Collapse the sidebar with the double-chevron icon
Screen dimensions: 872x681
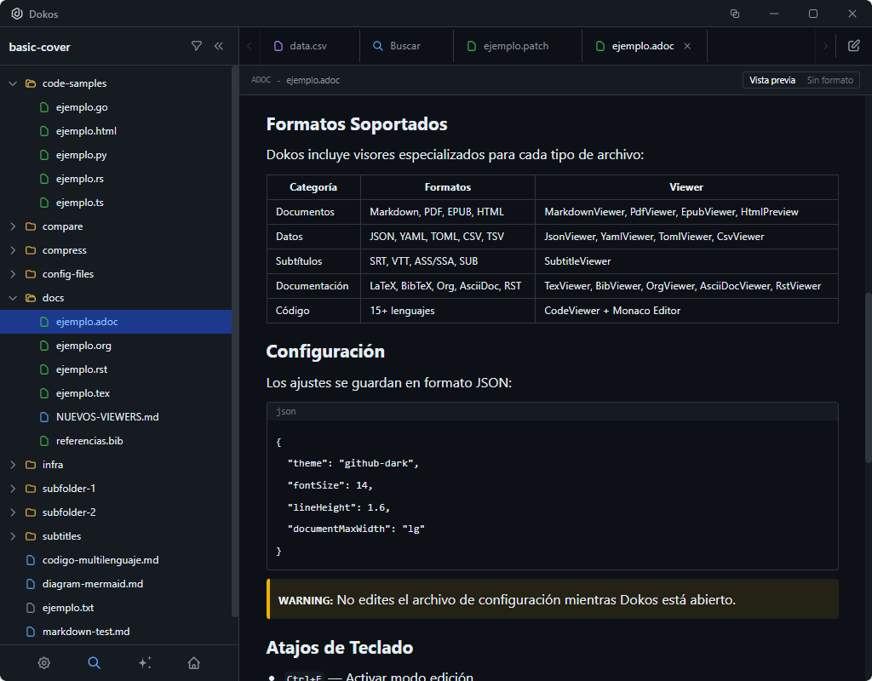[x=219, y=47]
